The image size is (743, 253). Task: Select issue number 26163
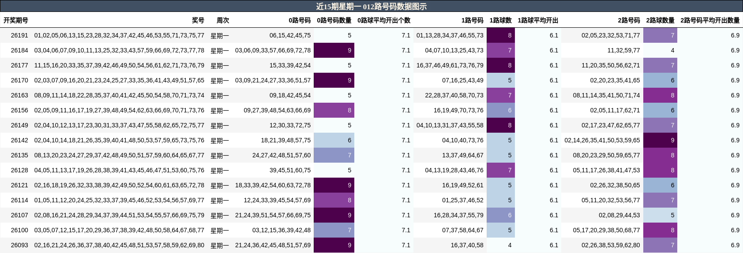[19, 95]
